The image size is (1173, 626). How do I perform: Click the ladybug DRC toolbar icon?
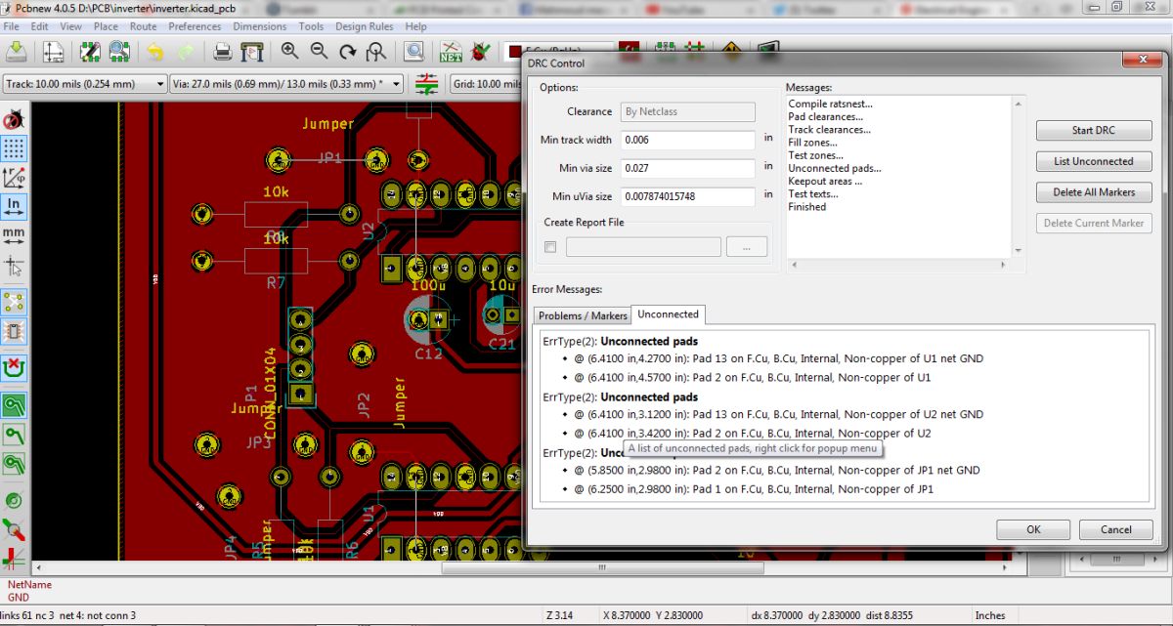coord(480,51)
